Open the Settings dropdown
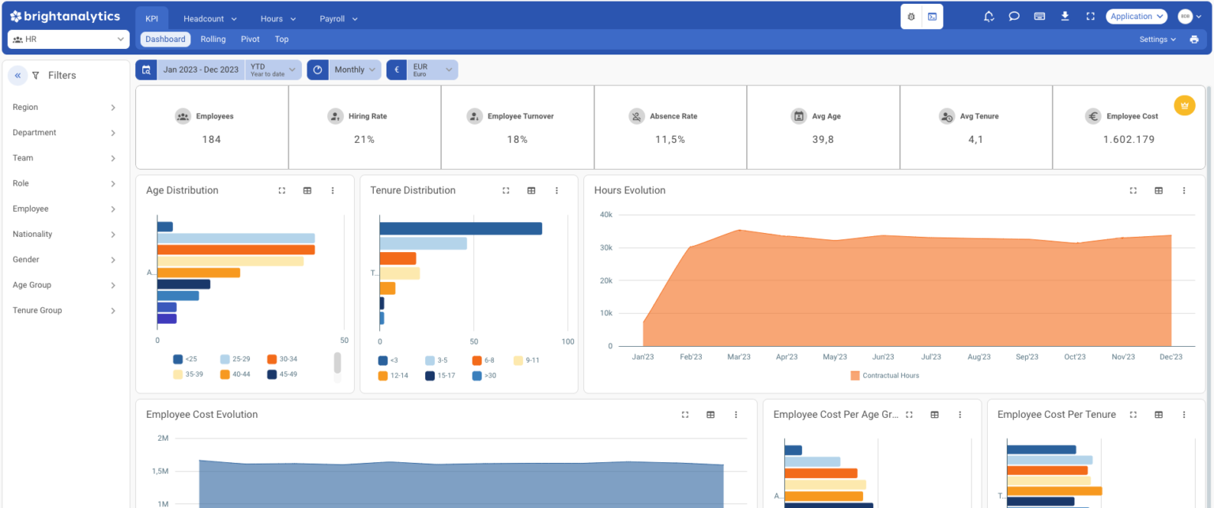Viewport: 1214px width, 508px height. click(x=1156, y=39)
